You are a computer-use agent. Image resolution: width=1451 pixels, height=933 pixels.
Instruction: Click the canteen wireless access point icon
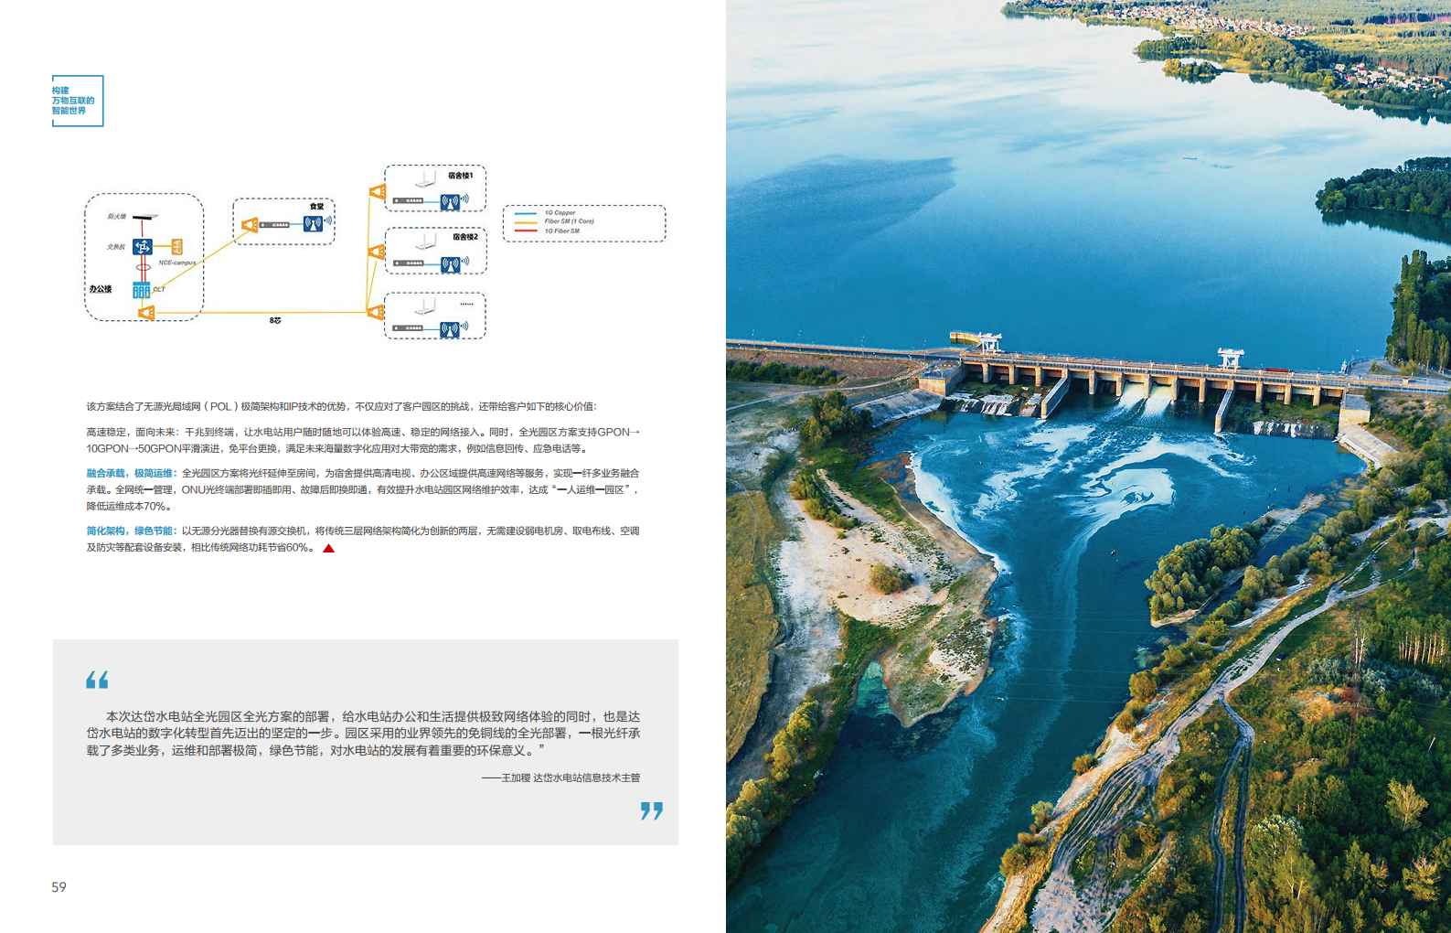point(314,224)
